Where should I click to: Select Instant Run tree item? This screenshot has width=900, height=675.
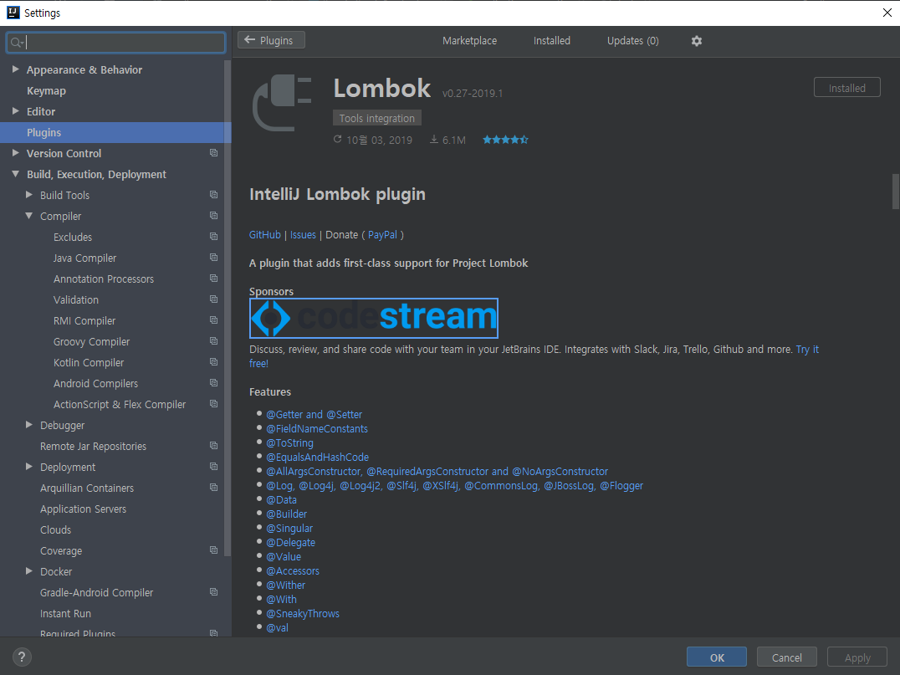pyautogui.click(x=65, y=614)
